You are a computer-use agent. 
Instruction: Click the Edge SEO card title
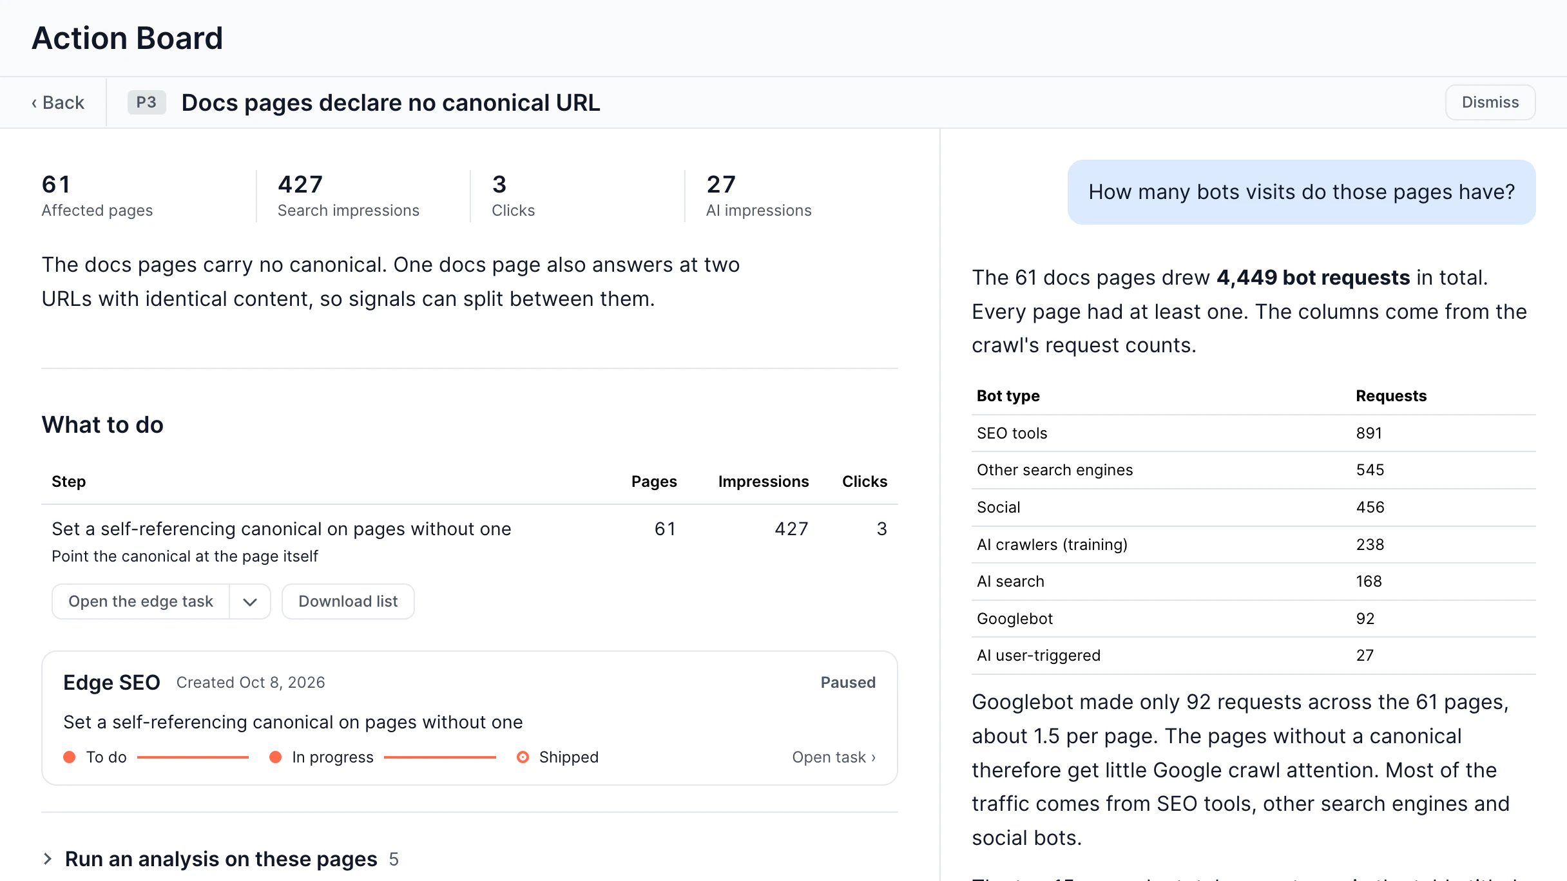111,683
